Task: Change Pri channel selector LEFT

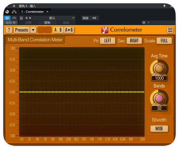Action: point(108,41)
